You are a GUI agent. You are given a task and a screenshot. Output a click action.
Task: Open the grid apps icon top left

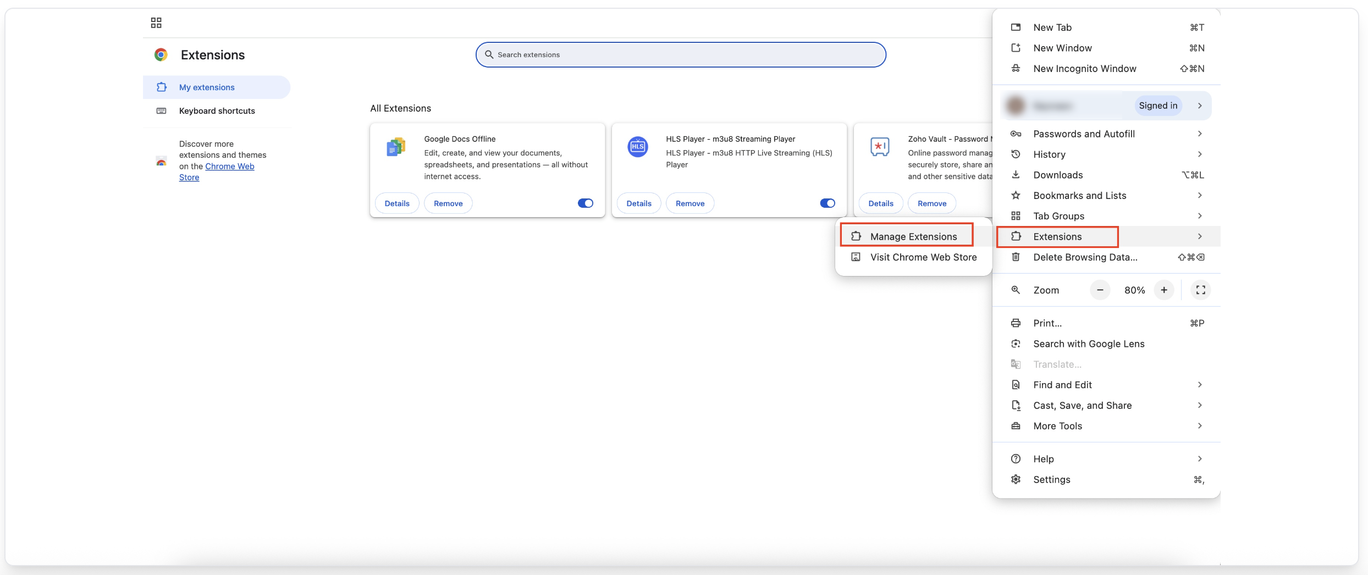tap(156, 23)
